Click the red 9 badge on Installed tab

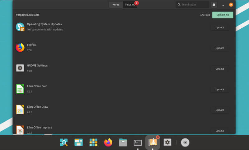click(136, 3)
